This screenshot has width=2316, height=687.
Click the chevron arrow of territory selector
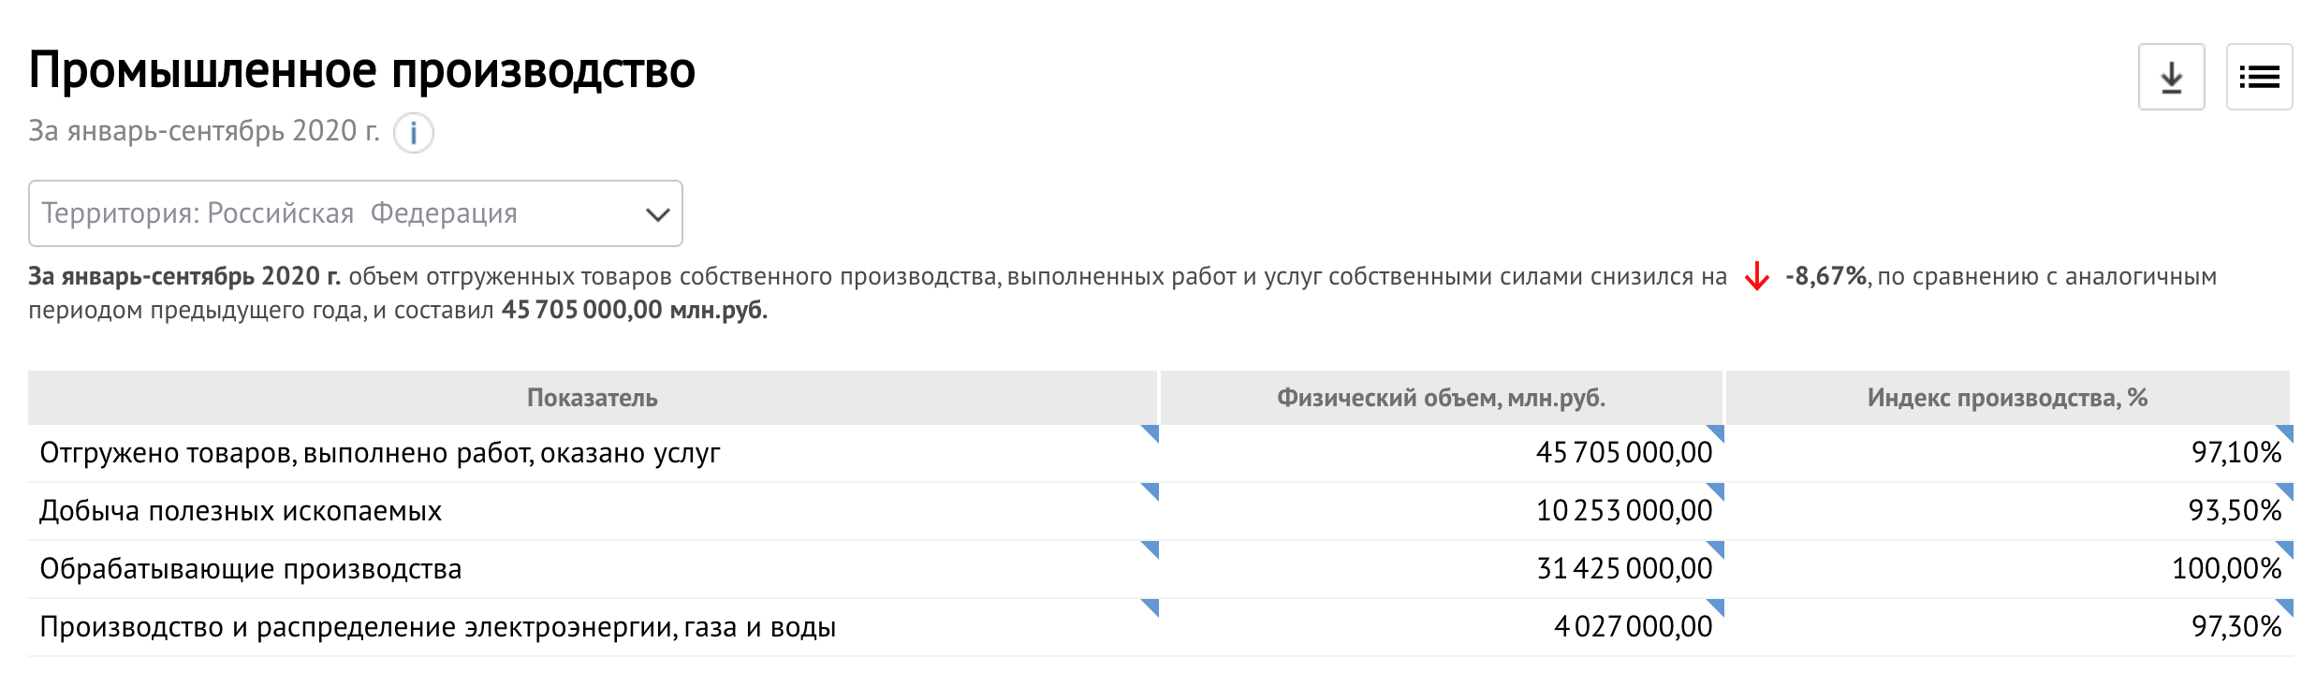click(658, 214)
